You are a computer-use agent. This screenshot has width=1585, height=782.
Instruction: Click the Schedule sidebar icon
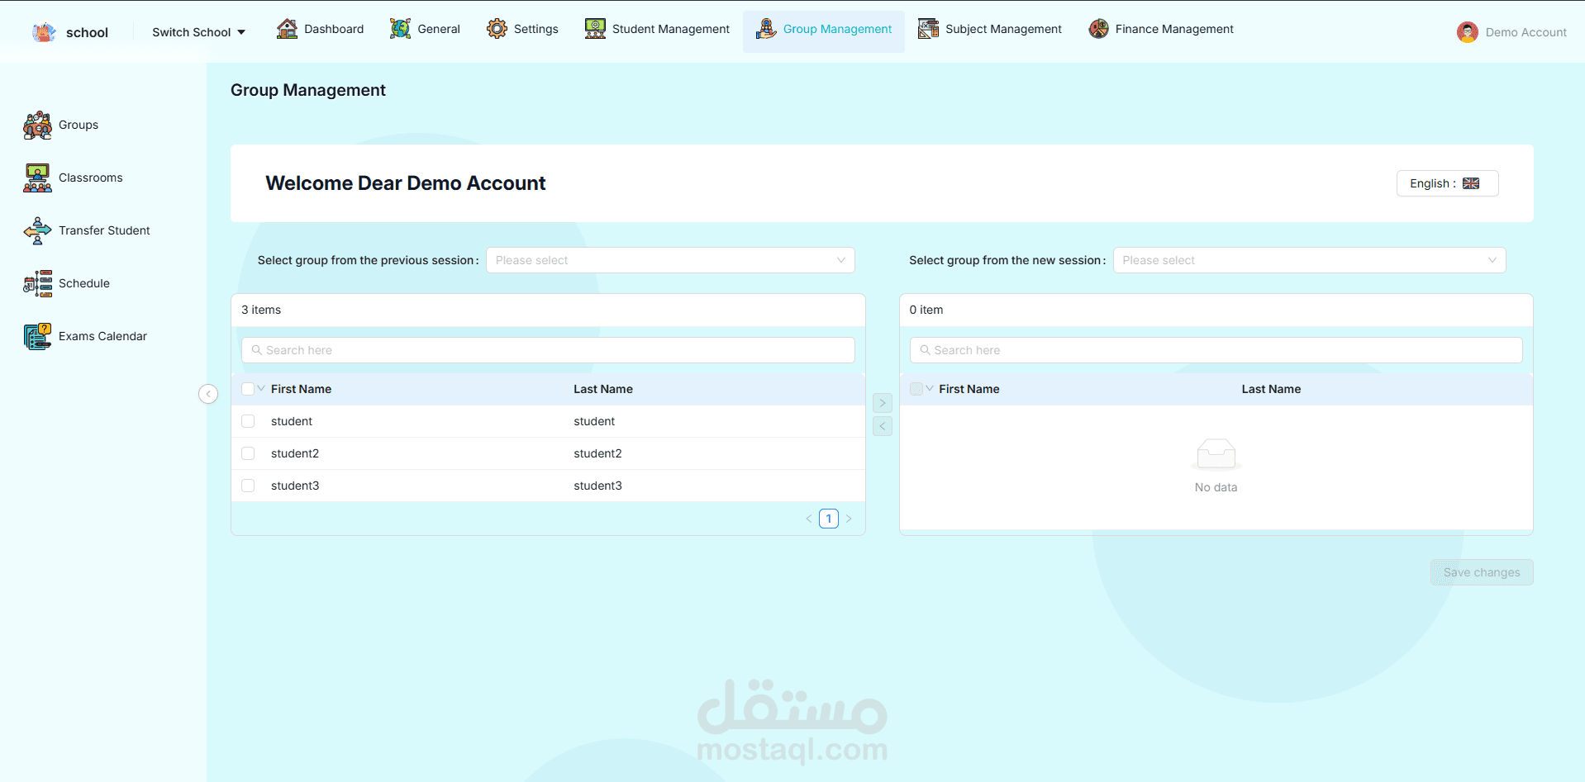pyautogui.click(x=38, y=284)
